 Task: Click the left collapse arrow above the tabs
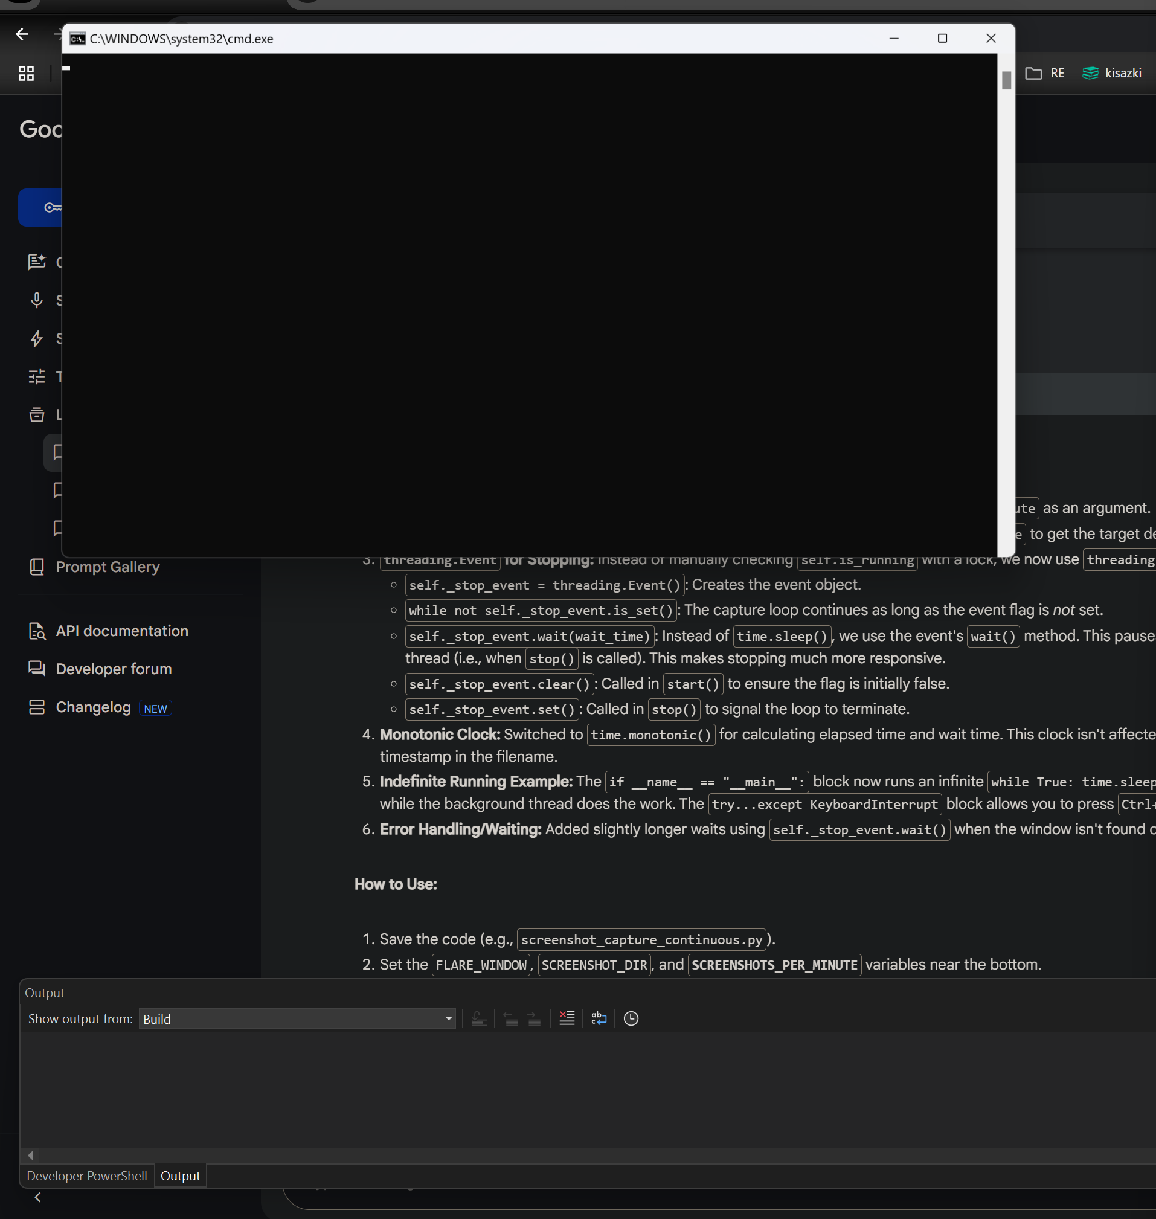(29, 1156)
